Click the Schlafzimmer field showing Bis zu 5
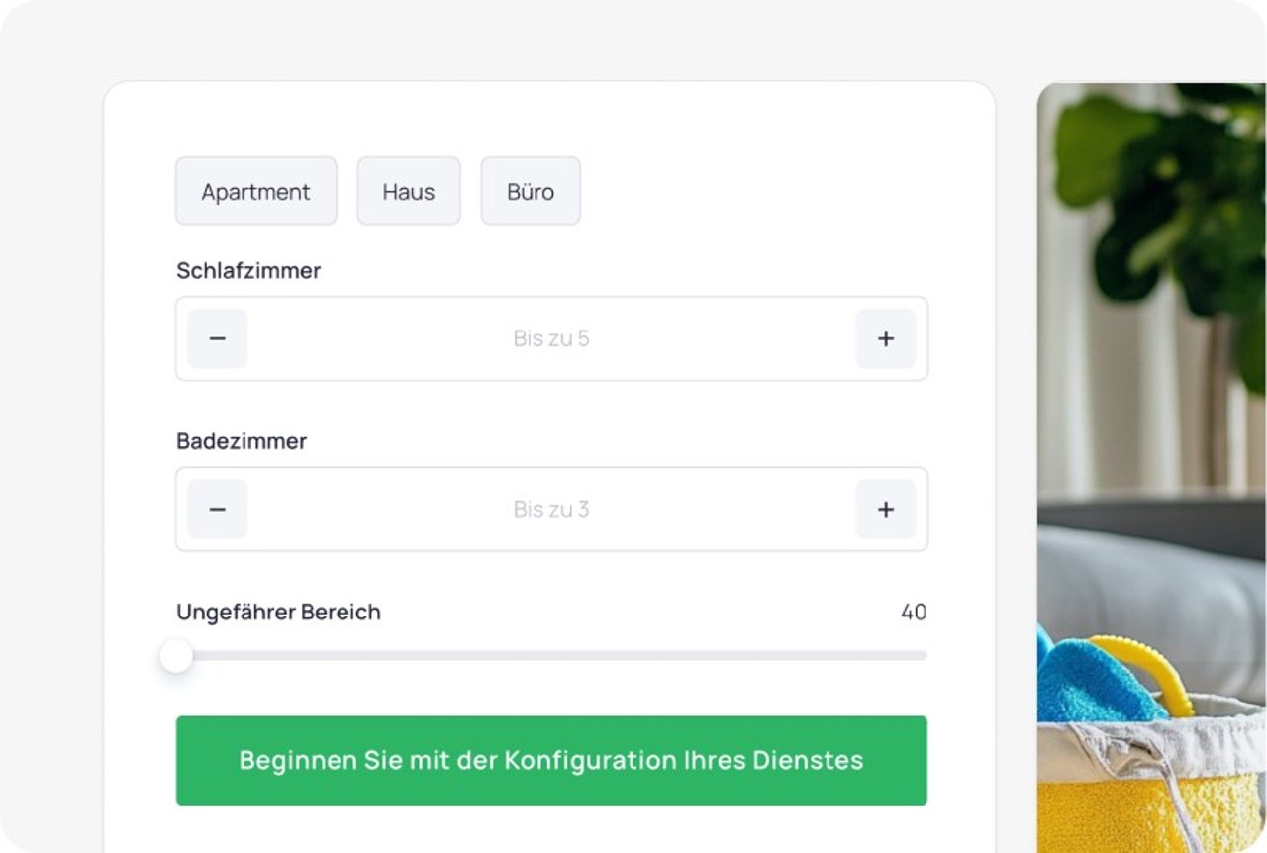Viewport: 1267px width, 853px height. tap(551, 338)
